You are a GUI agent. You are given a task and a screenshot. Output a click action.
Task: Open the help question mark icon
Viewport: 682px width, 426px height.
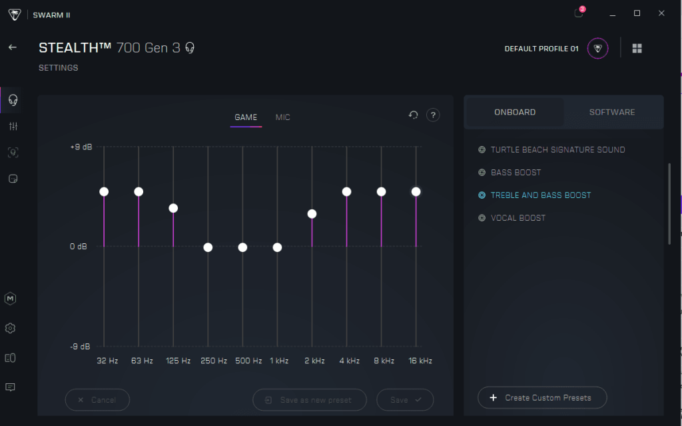coord(433,115)
